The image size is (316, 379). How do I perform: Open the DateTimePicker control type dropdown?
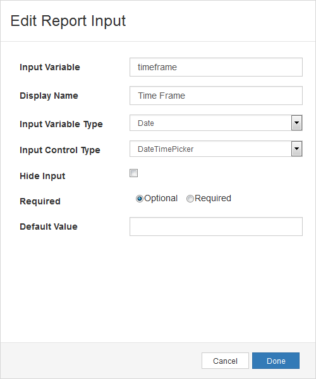216,149
